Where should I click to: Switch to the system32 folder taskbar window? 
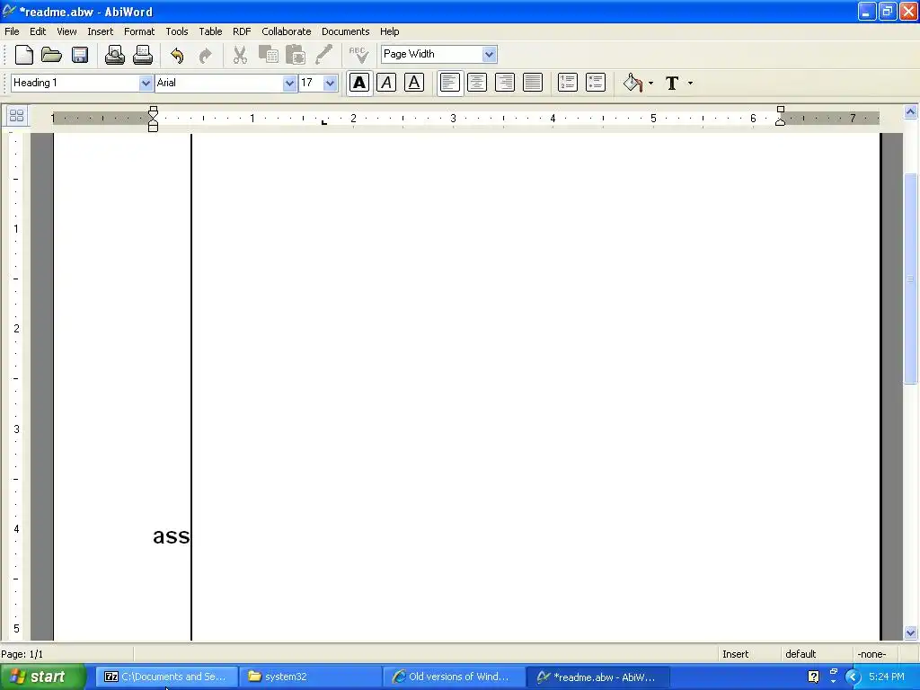pyautogui.click(x=310, y=677)
